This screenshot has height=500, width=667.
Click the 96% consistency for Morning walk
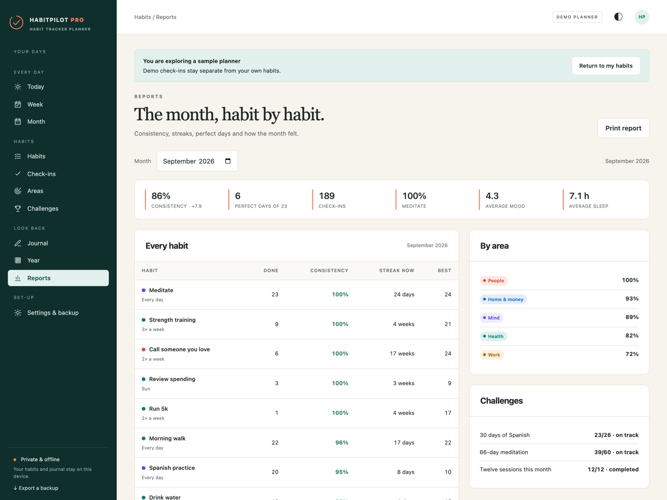[x=341, y=443]
